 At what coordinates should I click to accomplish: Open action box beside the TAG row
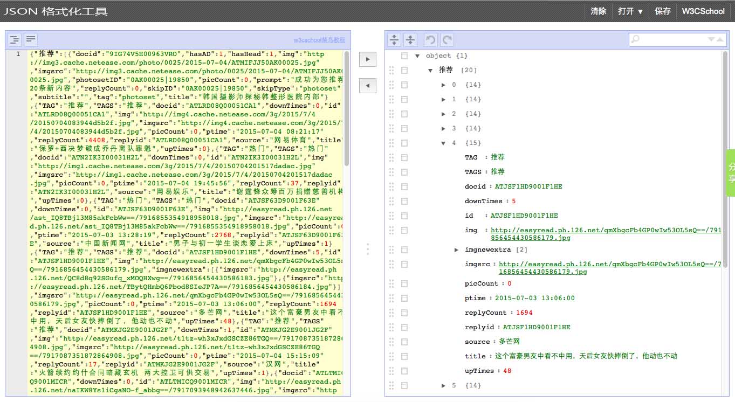(x=404, y=157)
